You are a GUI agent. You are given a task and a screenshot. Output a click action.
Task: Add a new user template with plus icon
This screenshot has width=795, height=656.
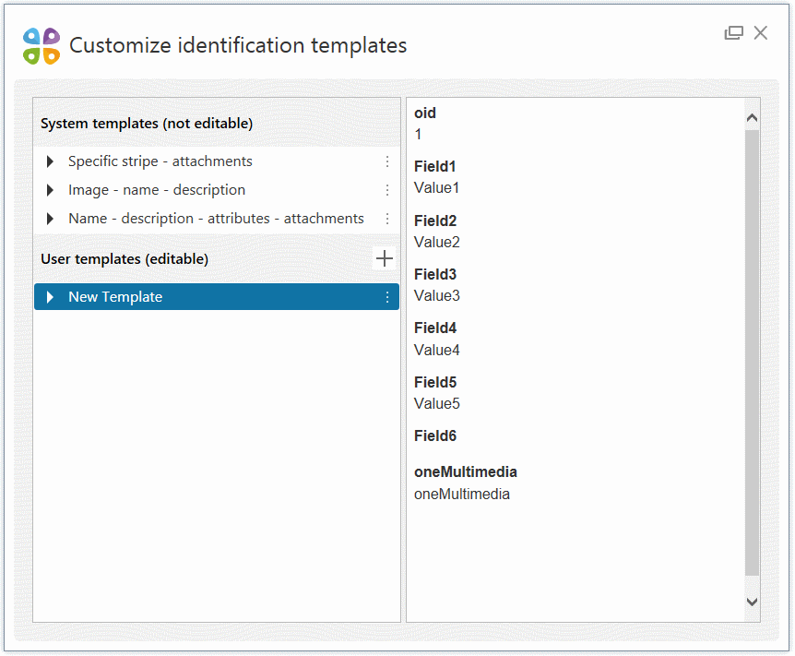tap(385, 258)
